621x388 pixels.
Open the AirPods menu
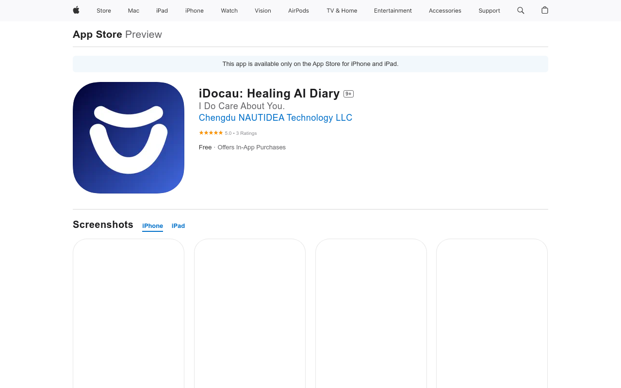click(x=298, y=11)
